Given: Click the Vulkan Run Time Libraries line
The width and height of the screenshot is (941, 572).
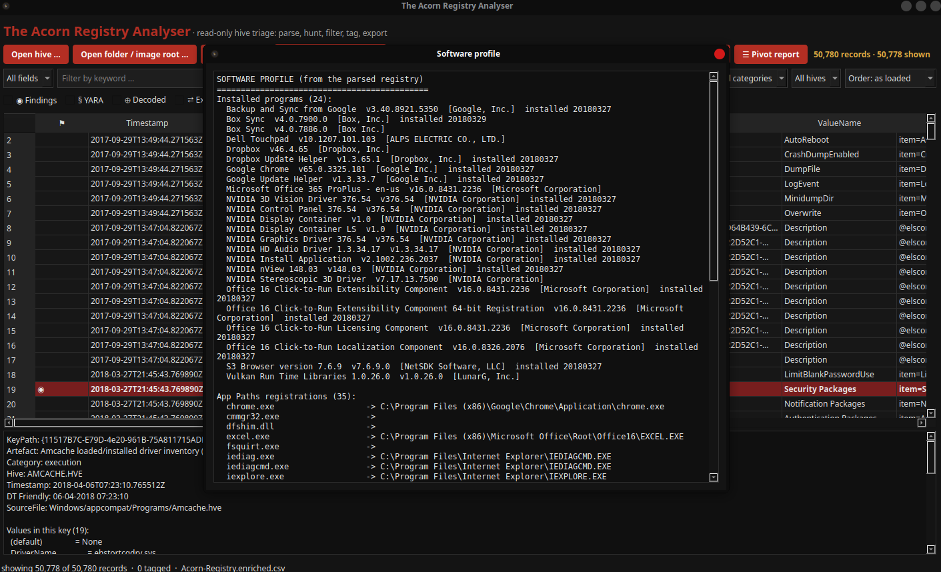Looking at the screenshot, I should click(372, 377).
